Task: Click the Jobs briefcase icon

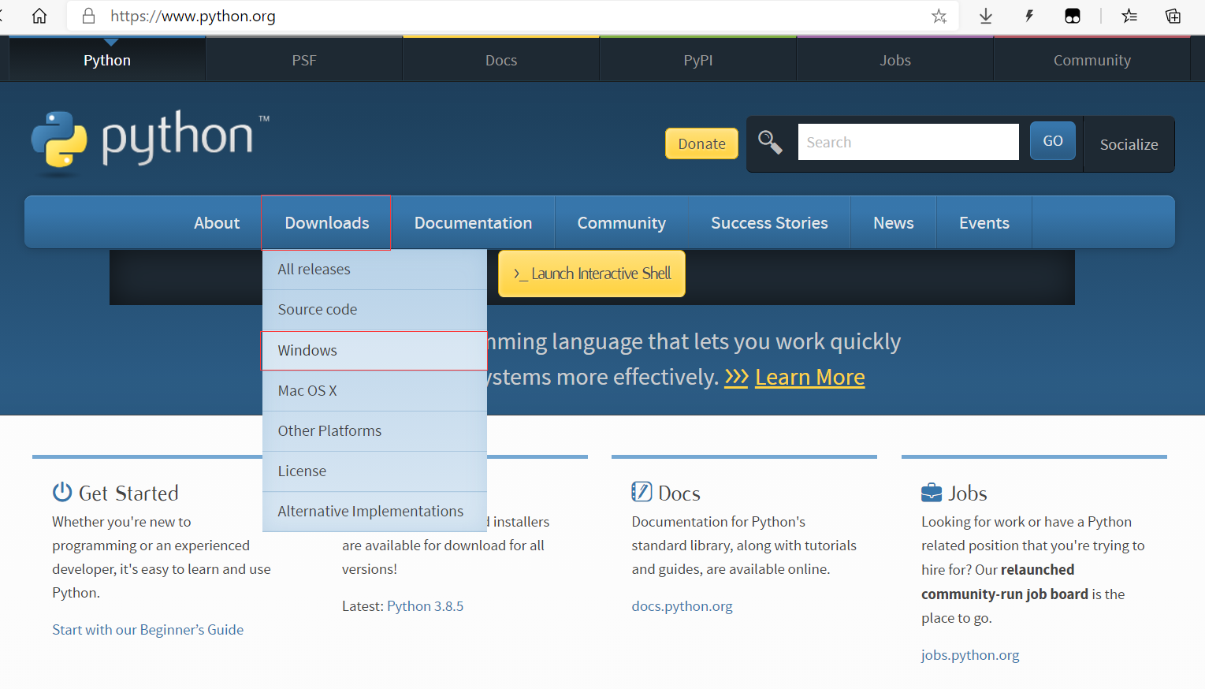Action: (932, 493)
